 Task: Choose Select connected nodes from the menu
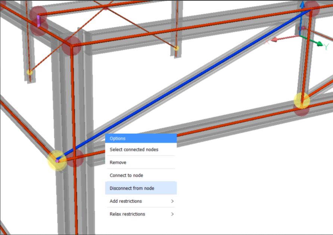pyautogui.click(x=141, y=150)
